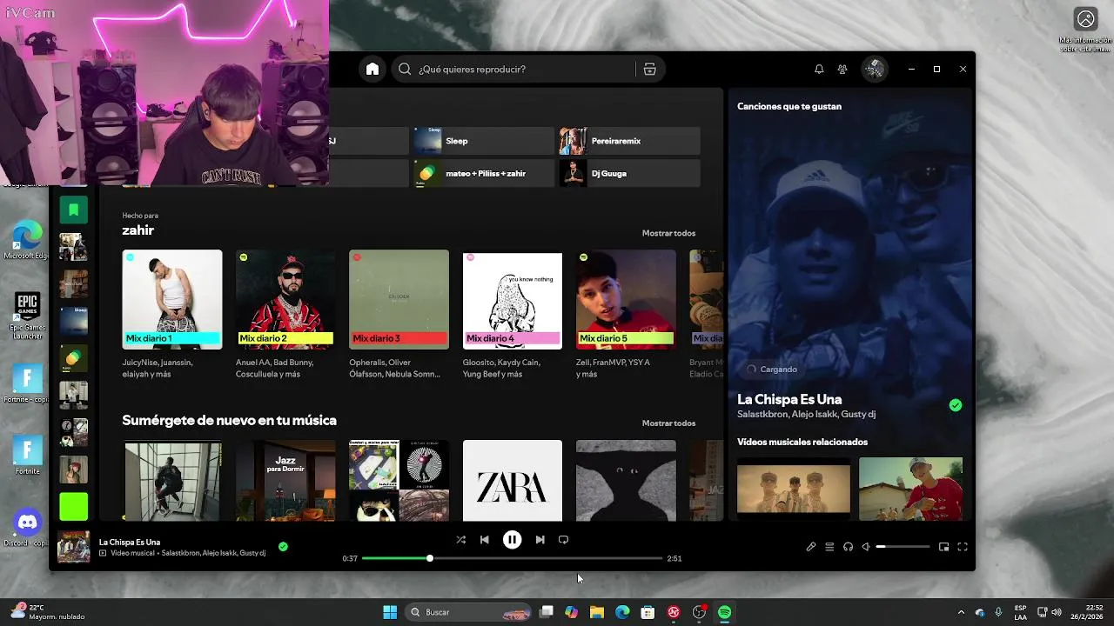Open first related music video thumbnail
1114x626 pixels.
pos(794,489)
